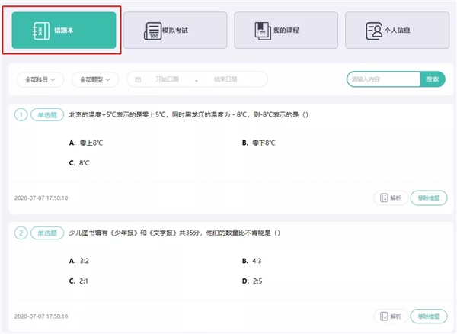The image size is (457, 334).
Task: Click the calendar icon in date filter
Action: click(138, 79)
